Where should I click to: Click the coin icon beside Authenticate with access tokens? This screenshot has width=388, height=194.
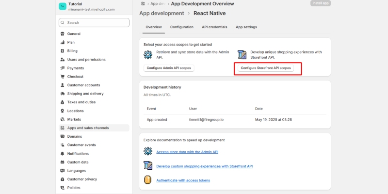pos(148,179)
